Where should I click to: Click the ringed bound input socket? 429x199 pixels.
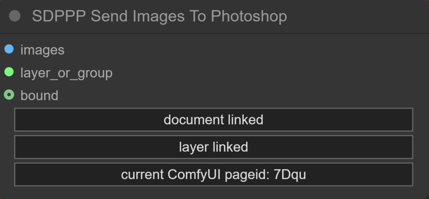tap(9, 95)
